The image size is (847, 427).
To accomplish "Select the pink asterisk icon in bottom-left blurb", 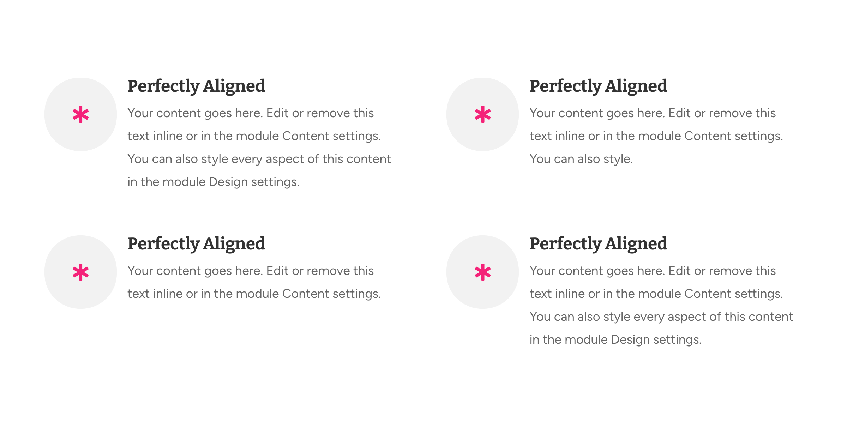I will click(80, 272).
